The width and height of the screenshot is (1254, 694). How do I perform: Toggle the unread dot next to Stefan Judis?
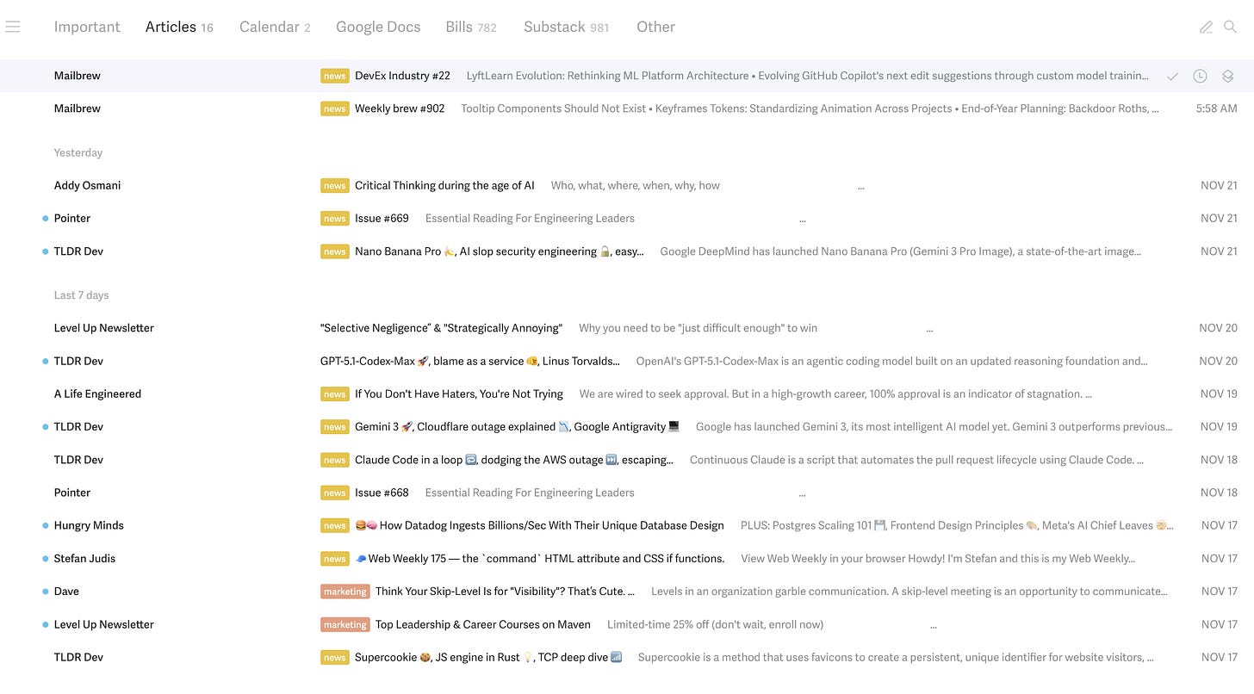tap(45, 558)
